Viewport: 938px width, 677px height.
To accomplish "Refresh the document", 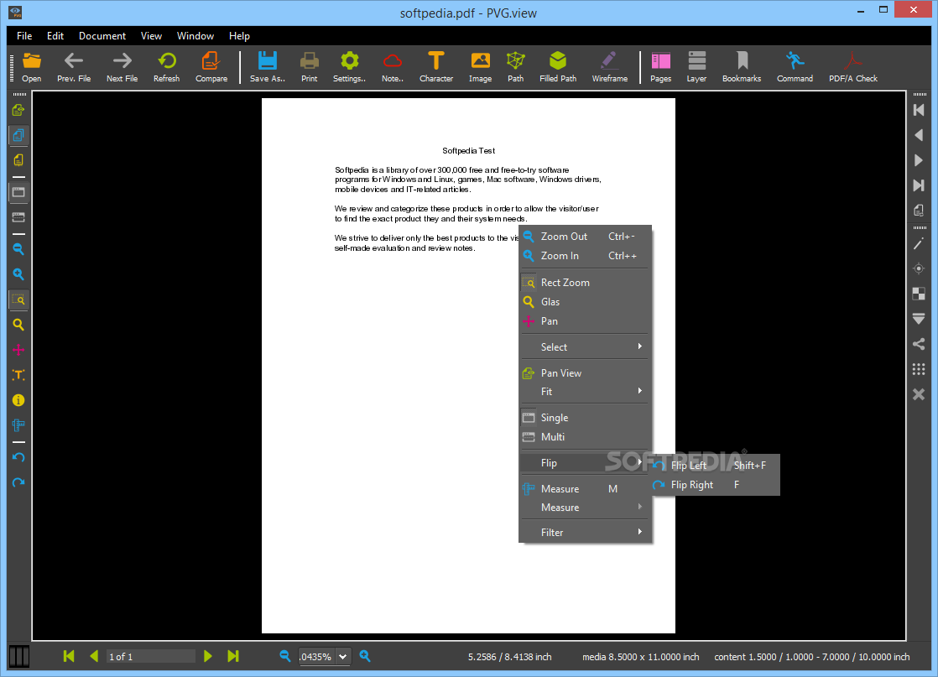I will pyautogui.click(x=166, y=67).
